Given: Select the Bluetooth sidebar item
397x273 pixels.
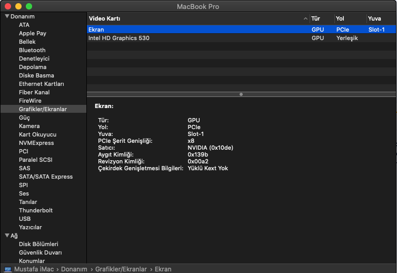Looking at the screenshot, I should click(x=32, y=50).
